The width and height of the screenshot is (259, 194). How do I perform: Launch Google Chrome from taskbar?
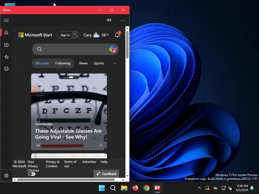146,188
